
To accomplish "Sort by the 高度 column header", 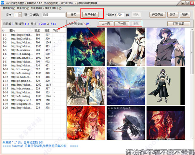I will (x=48, y=30).
